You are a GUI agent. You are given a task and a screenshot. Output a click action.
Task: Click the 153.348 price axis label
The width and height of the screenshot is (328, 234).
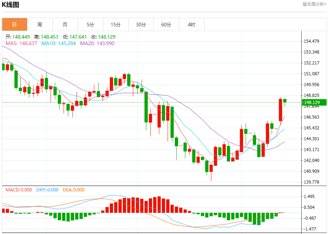coord(312,52)
